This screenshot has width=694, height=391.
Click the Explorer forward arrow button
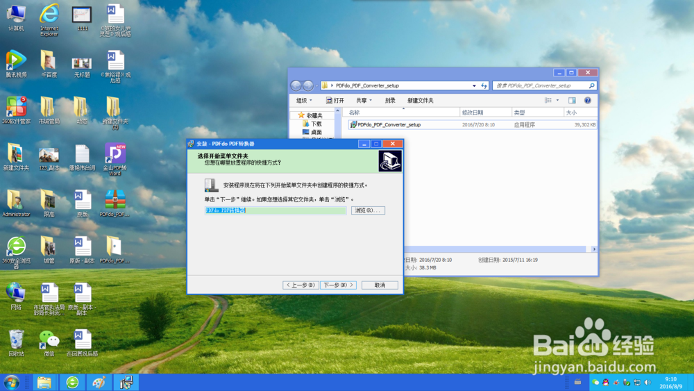[x=308, y=85]
